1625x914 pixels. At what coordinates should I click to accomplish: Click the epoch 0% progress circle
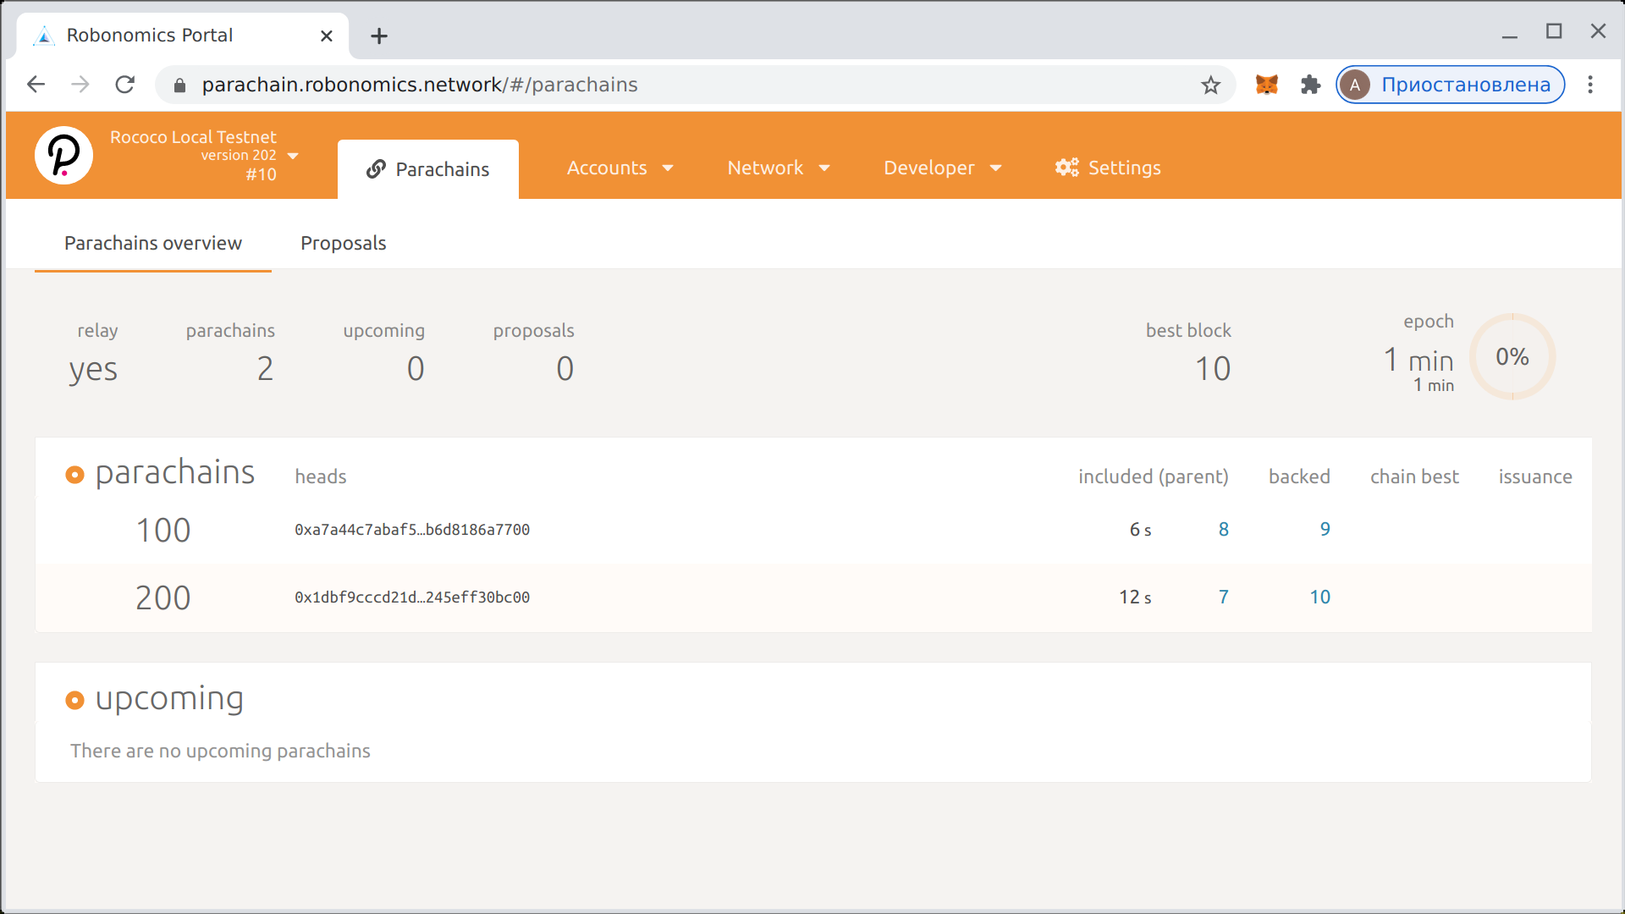click(x=1512, y=356)
